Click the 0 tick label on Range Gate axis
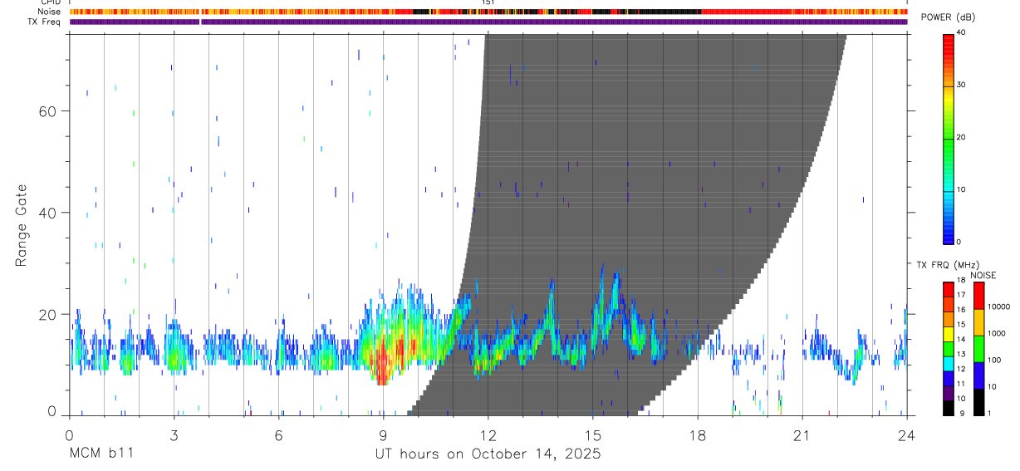The image size is (1020, 471). (51, 412)
